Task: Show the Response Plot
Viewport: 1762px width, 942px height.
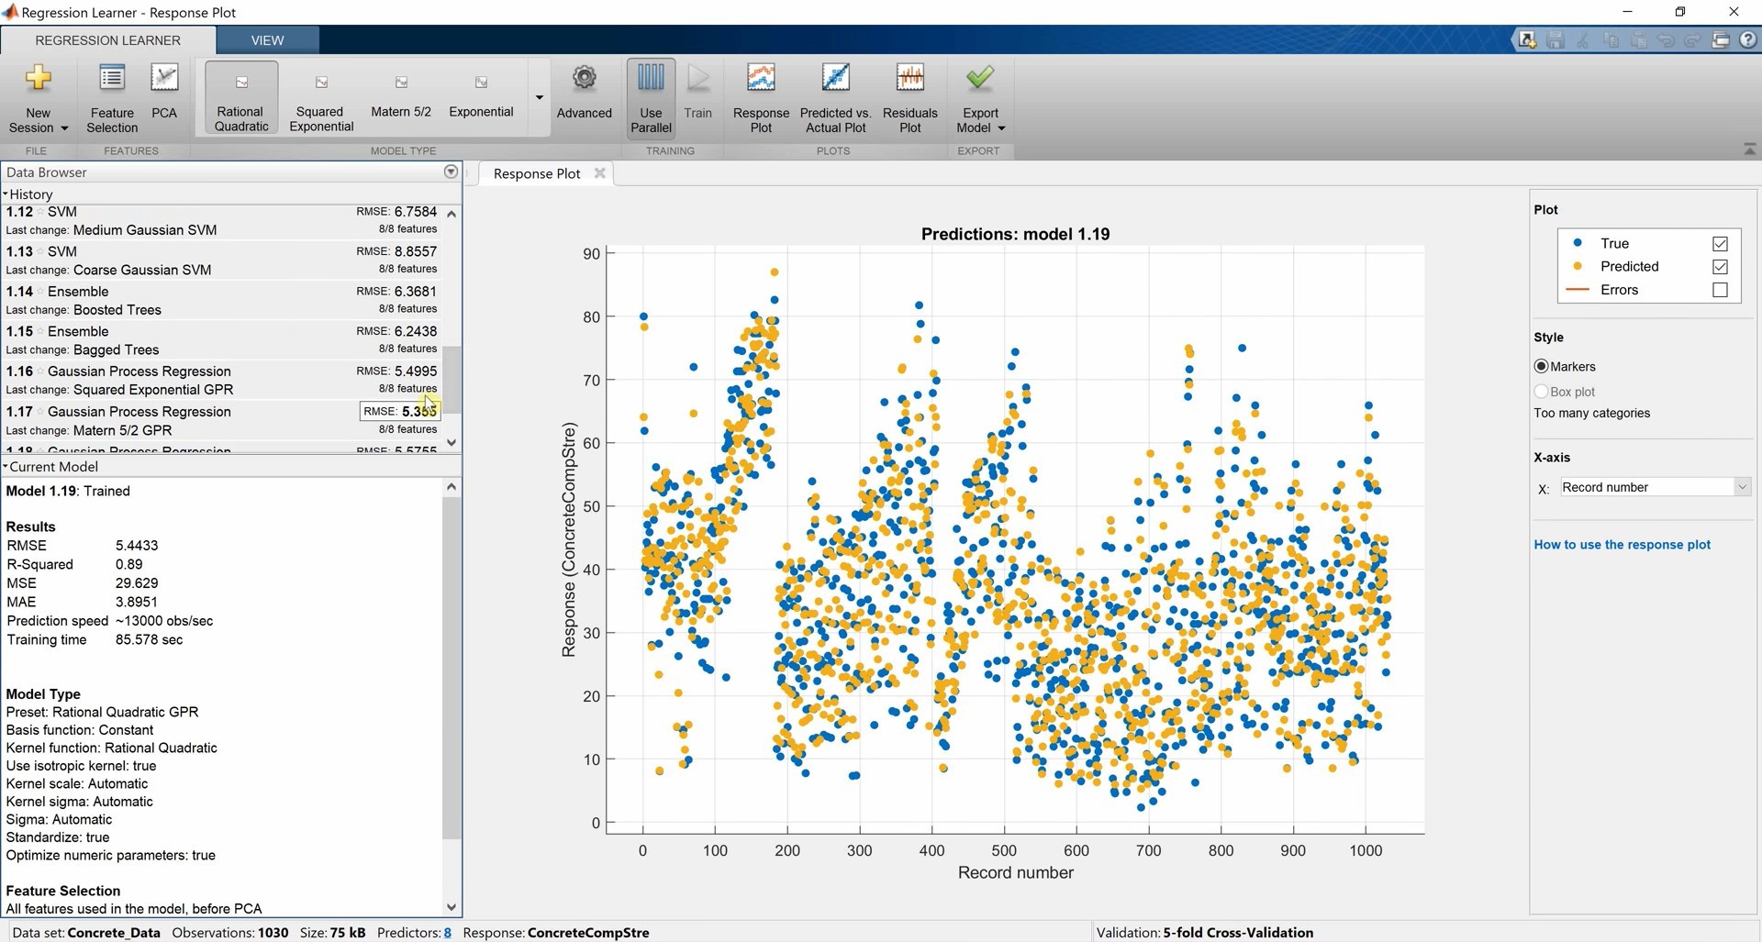Action: (x=761, y=96)
